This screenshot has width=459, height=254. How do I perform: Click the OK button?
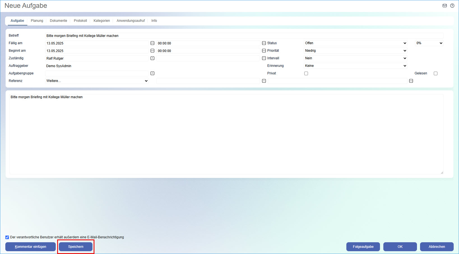pyautogui.click(x=400, y=247)
